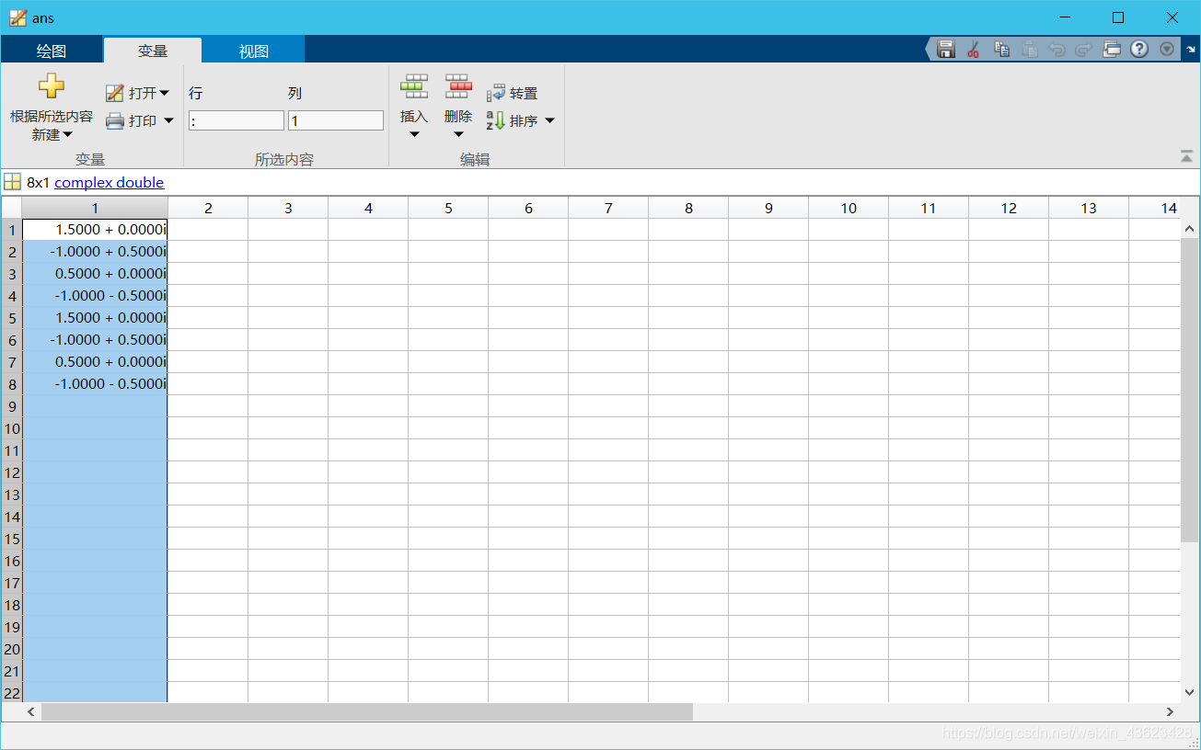Click the empty cell in row 9 column 1
Viewport: 1201px width, 750px height.
pos(95,406)
